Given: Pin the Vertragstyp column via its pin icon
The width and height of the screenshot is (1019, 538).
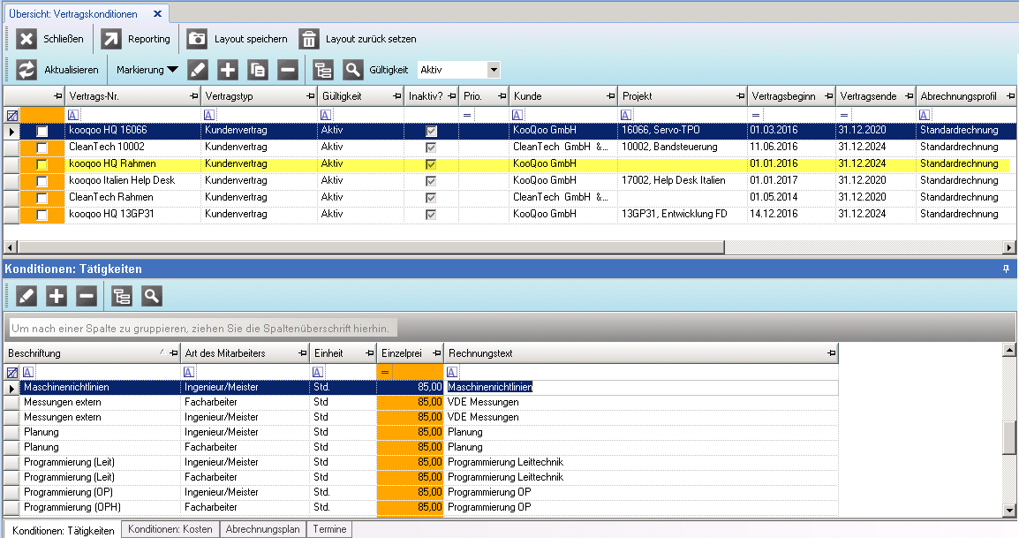Looking at the screenshot, I should click(310, 95).
